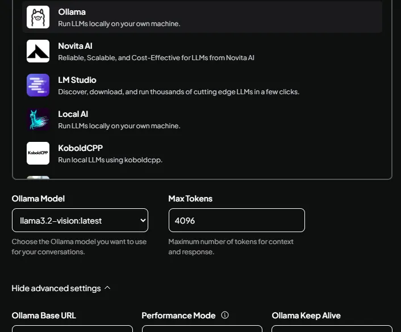This screenshot has width=401, height=332.
Task: Click the Max Tokens input field
Action: coord(236,220)
